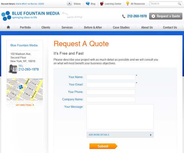This screenshot has width=184, height=153.
Task: Click the "Company Name:" label
Action: click(73, 99)
